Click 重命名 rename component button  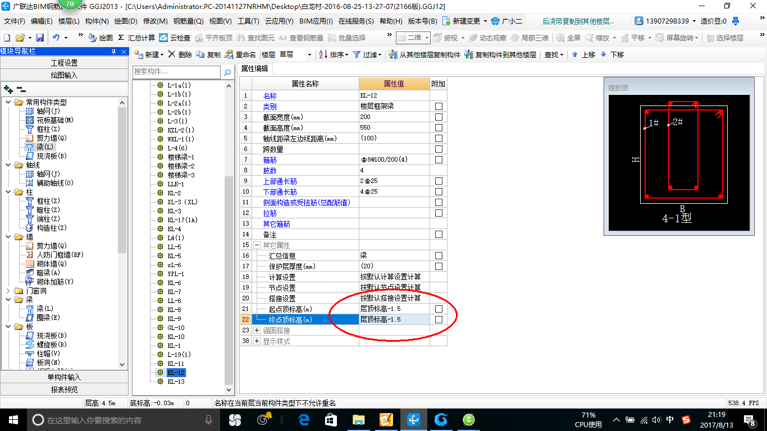(x=240, y=54)
